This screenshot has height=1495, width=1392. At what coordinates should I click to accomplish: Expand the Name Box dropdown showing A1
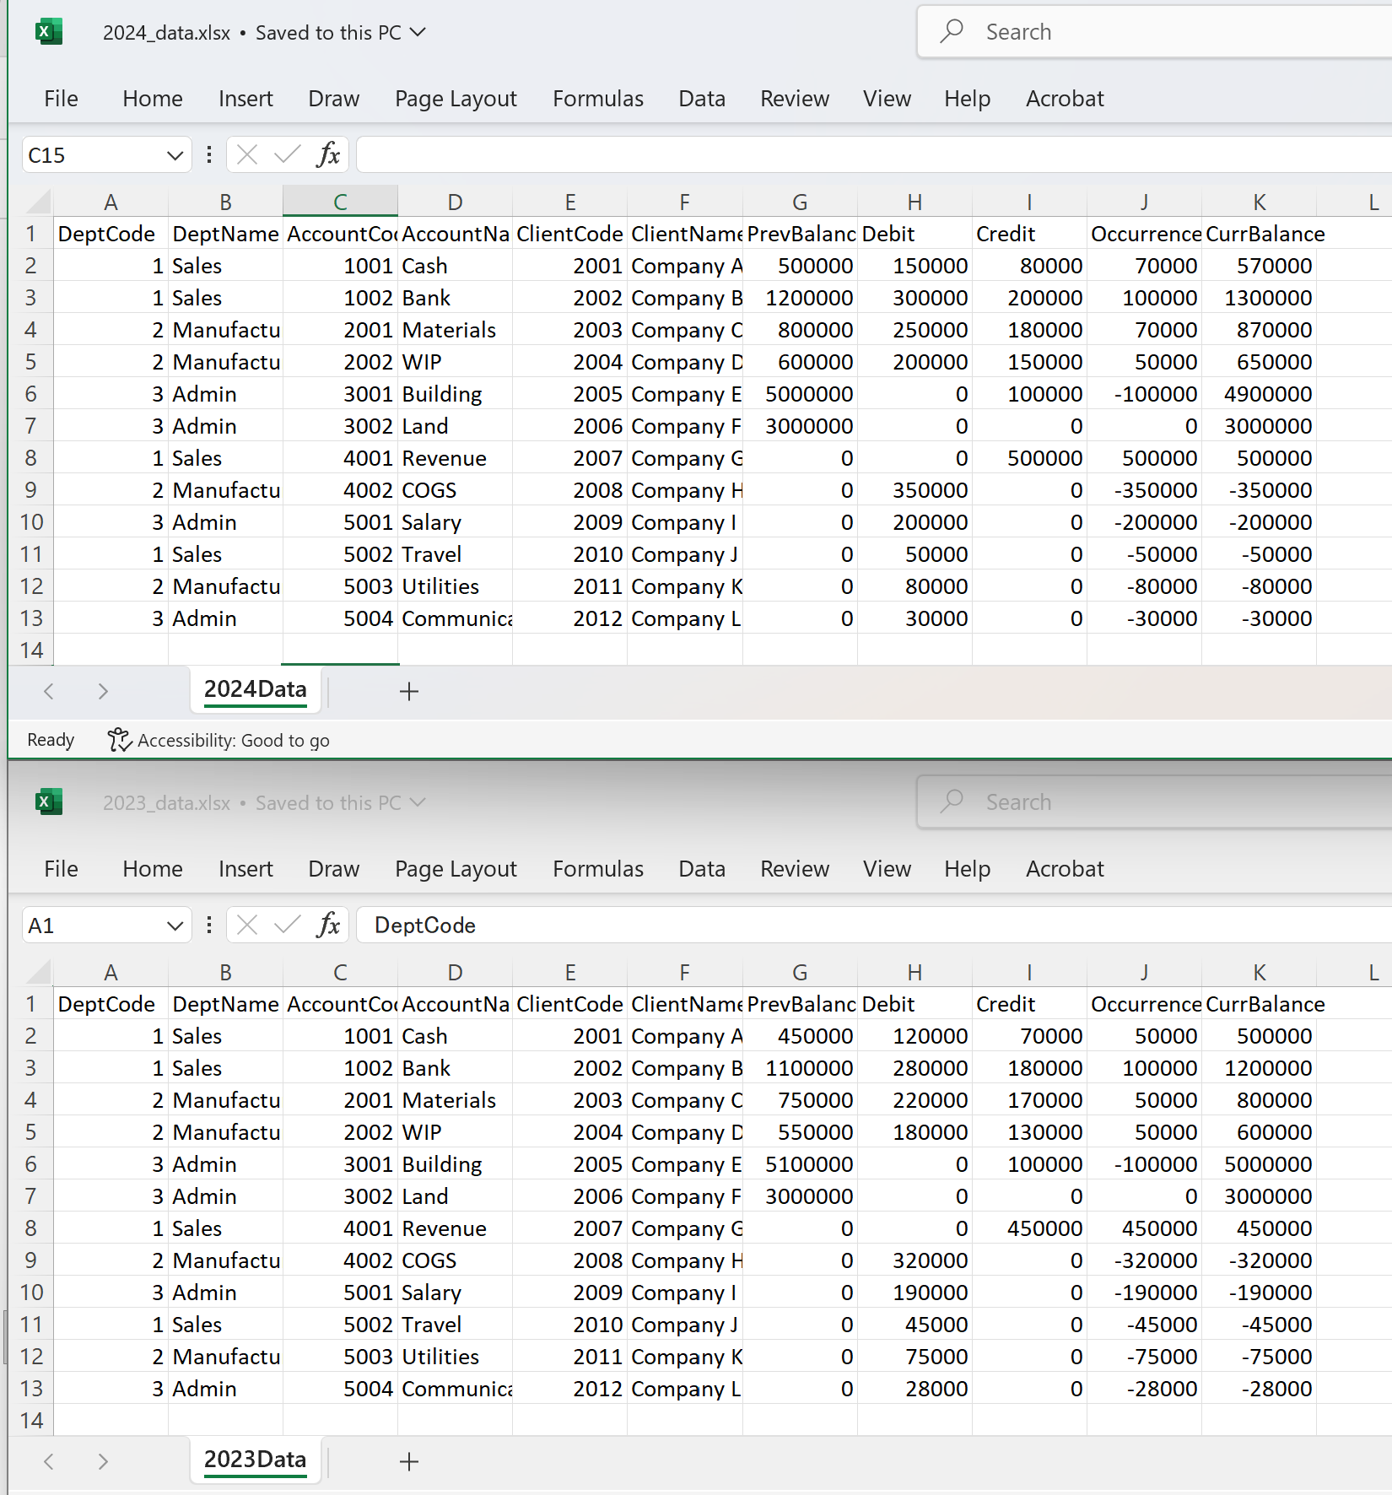(175, 926)
